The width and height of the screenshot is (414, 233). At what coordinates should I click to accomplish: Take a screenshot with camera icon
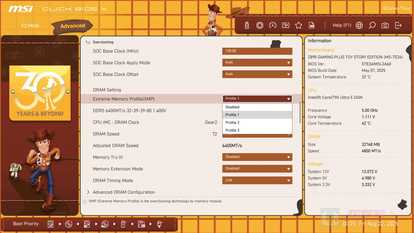385,25
